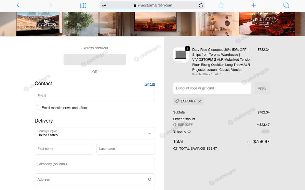Remove the ESPD3FF discount code tag
Screen dimensions: 305x190
(x=200, y=101)
